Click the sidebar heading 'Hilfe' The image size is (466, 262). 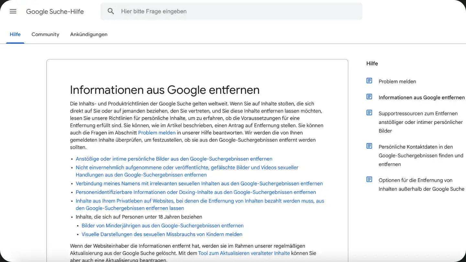372,63
